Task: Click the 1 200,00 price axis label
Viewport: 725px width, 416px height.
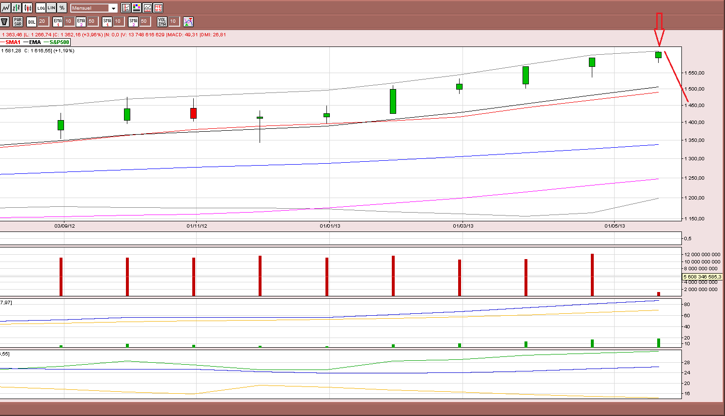Action: point(694,198)
